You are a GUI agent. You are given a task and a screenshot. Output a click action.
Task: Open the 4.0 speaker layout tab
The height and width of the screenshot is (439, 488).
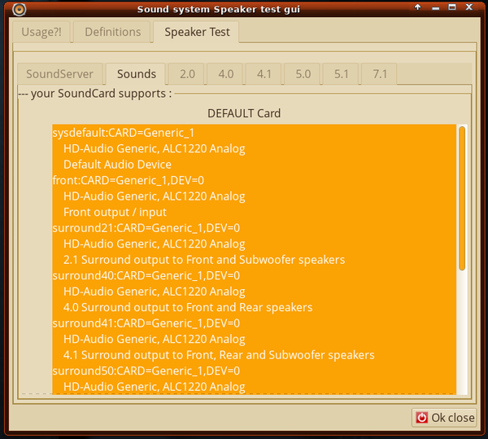tap(225, 74)
